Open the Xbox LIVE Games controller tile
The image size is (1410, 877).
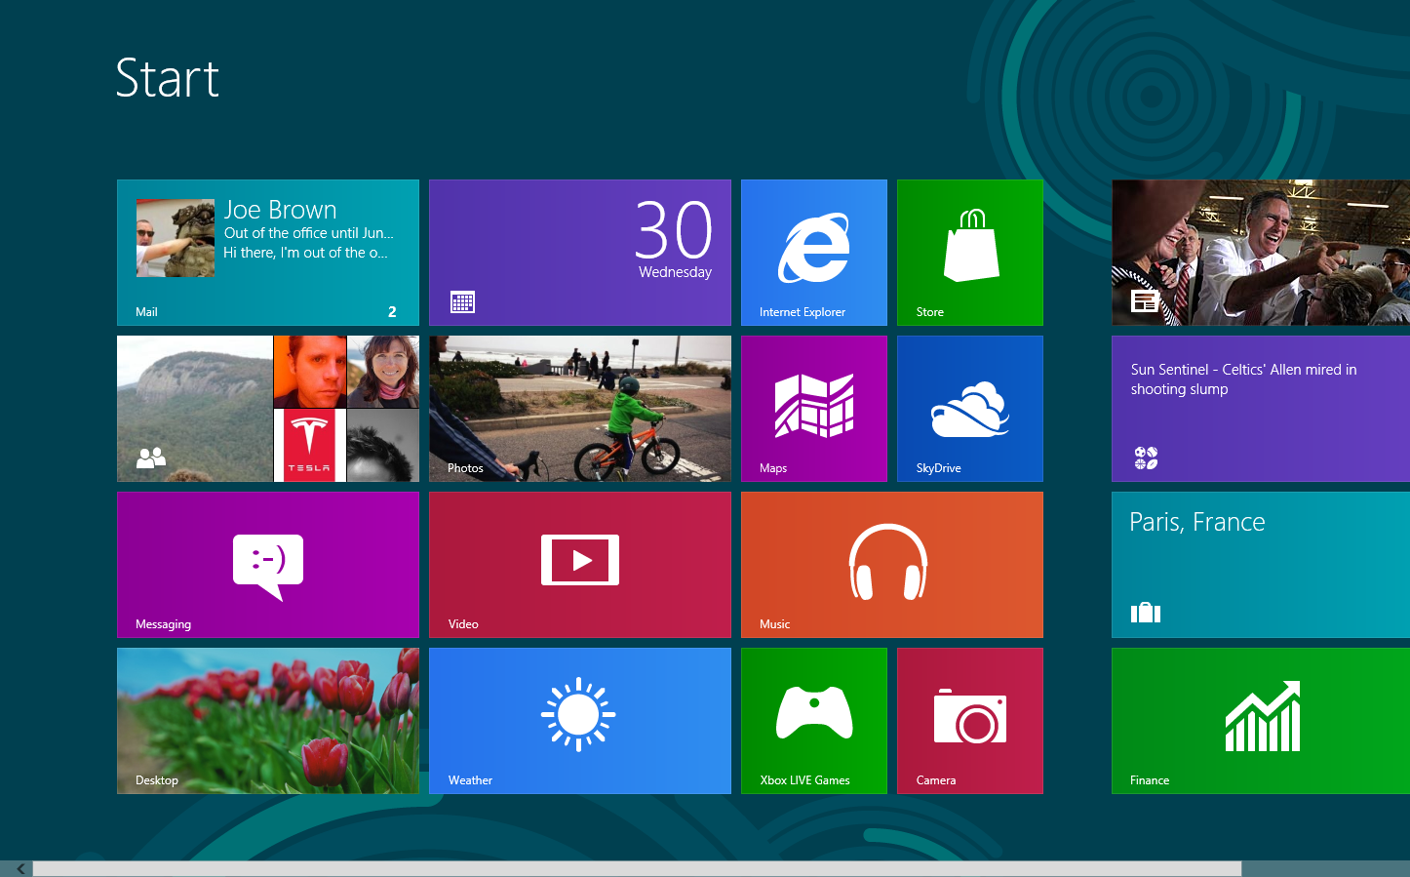(x=814, y=721)
